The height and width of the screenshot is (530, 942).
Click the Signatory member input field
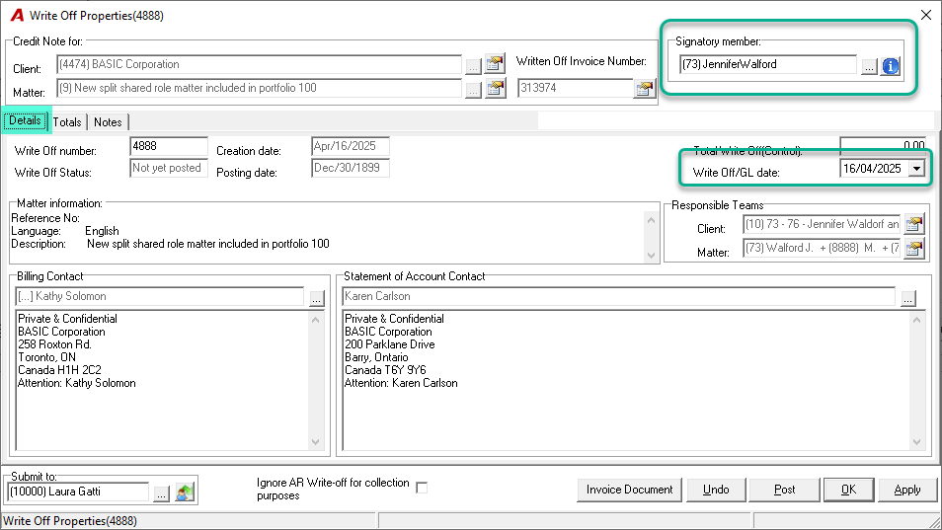(x=768, y=64)
